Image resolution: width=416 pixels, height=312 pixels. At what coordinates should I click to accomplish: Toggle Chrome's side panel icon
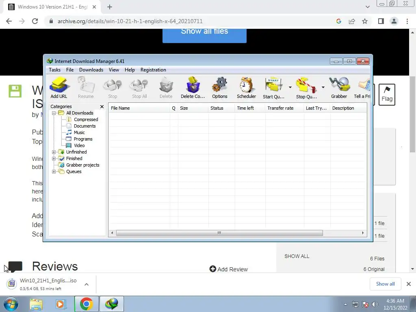(x=381, y=21)
